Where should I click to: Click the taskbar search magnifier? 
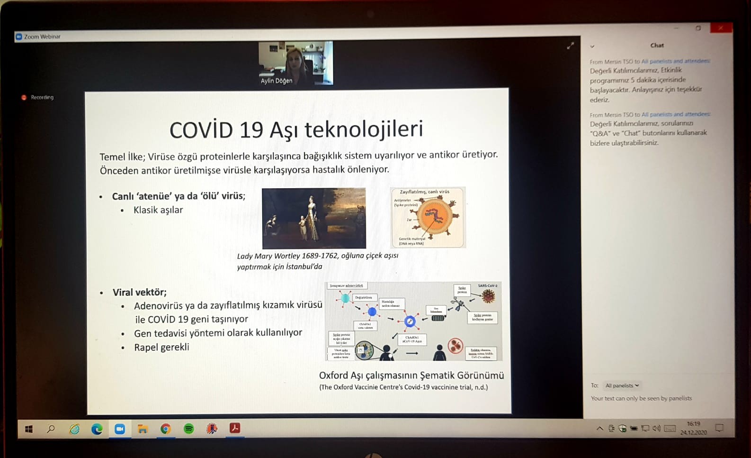[51, 429]
